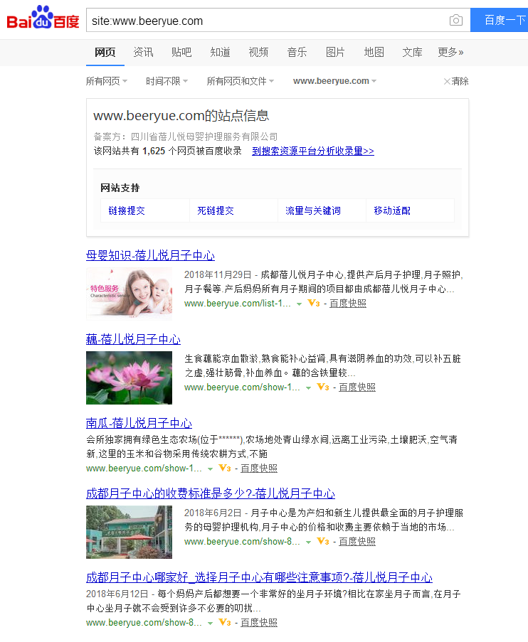Click 流量与关键词 link
This screenshot has width=528, height=642.
(313, 210)
